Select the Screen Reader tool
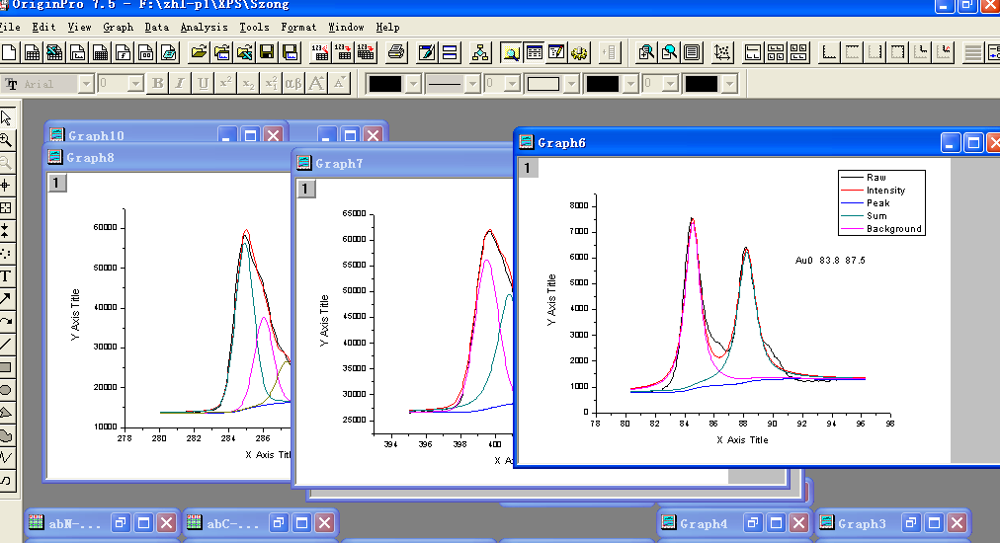Viewport: 1000px width, 543px height. point(6,186)
